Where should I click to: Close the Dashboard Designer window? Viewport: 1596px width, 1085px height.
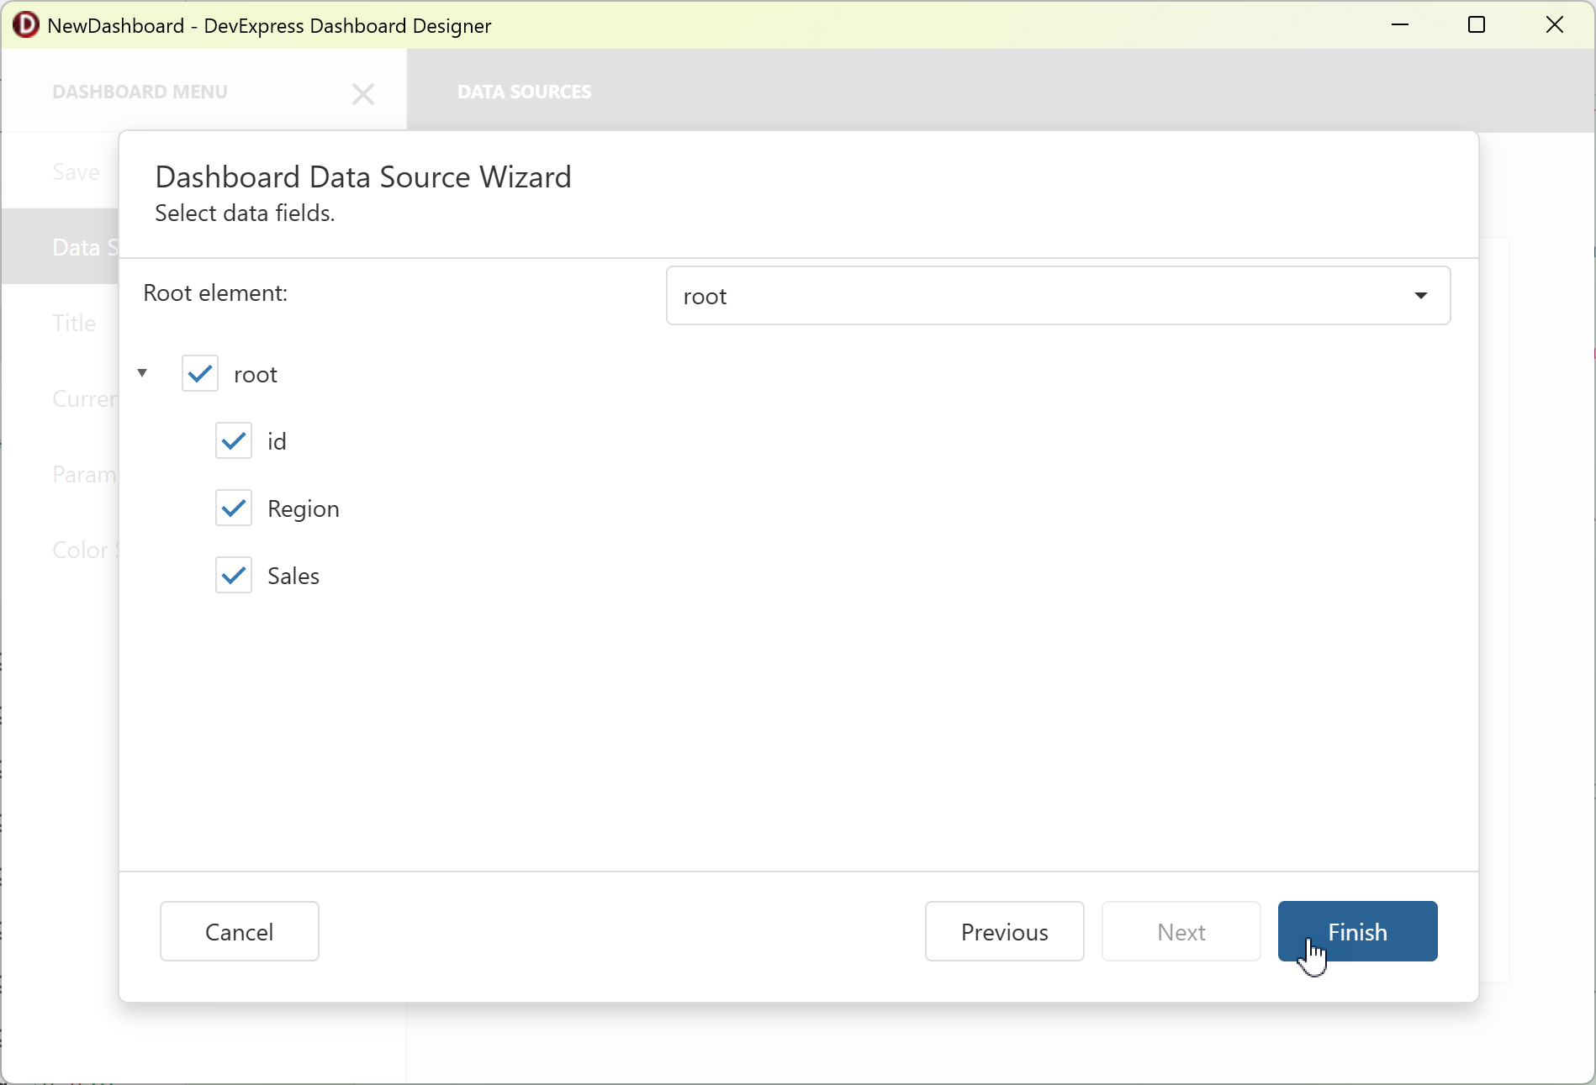[1554, 25]
